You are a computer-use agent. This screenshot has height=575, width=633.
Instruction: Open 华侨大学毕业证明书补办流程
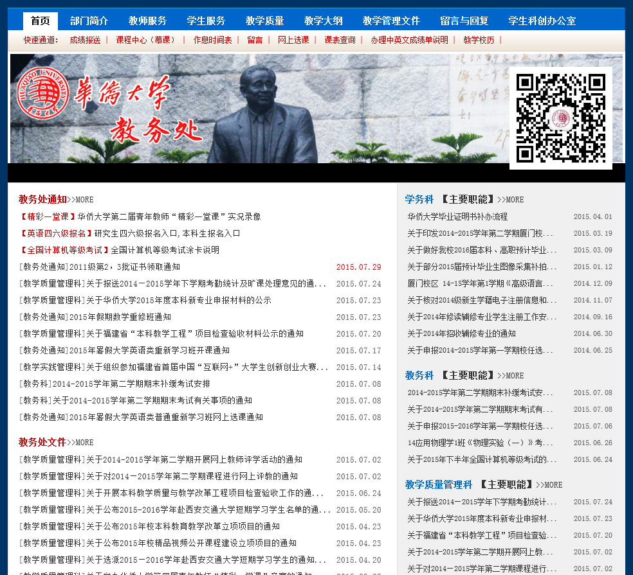[457, 217]
